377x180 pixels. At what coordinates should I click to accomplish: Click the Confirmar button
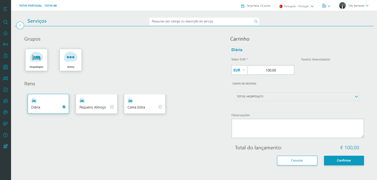[x=344, y=160]
